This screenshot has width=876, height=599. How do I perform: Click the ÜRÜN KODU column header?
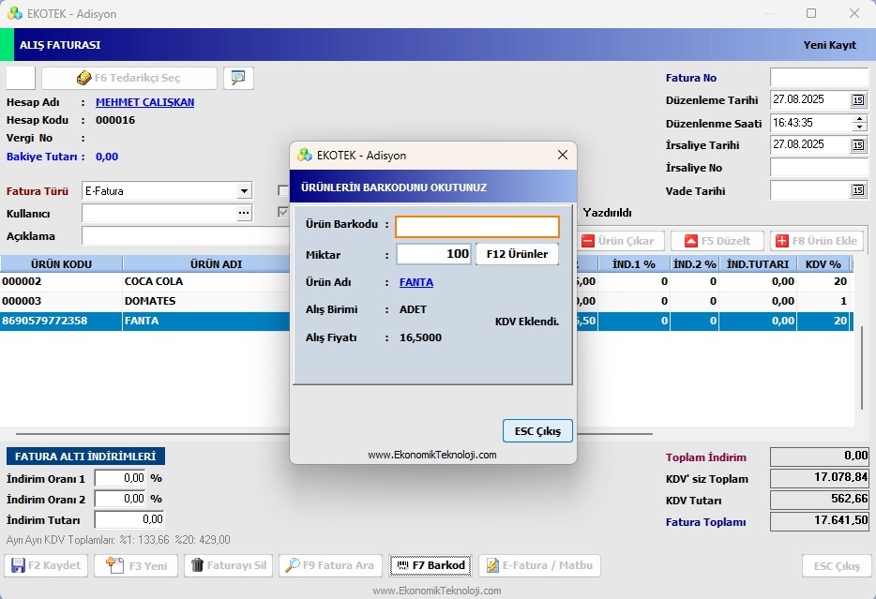62,264
